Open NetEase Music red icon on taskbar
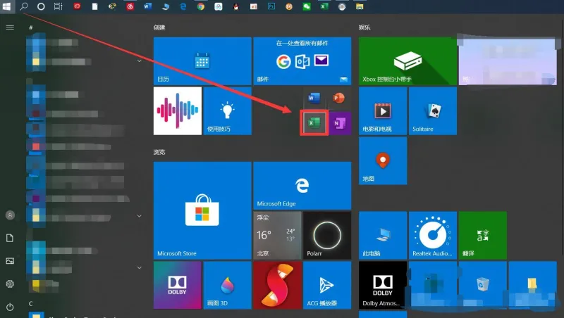The image size is (564, 318). (130, 6)
